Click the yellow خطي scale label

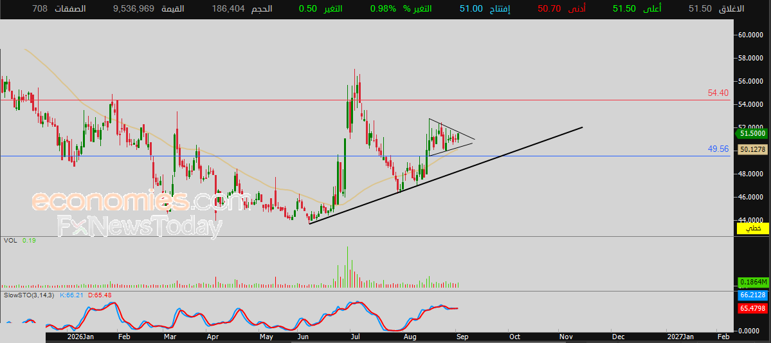coord(753,228)
